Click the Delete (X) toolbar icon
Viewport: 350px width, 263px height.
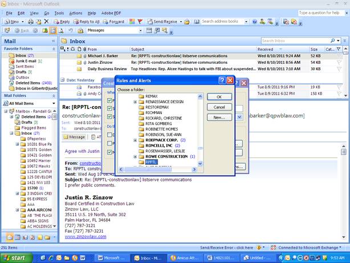coord(46,22)
